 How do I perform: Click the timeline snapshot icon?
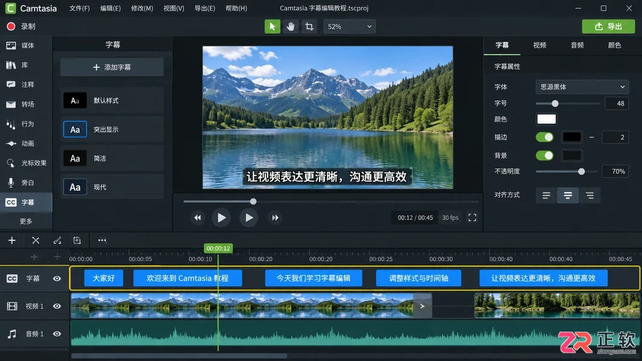click(77, 240)
